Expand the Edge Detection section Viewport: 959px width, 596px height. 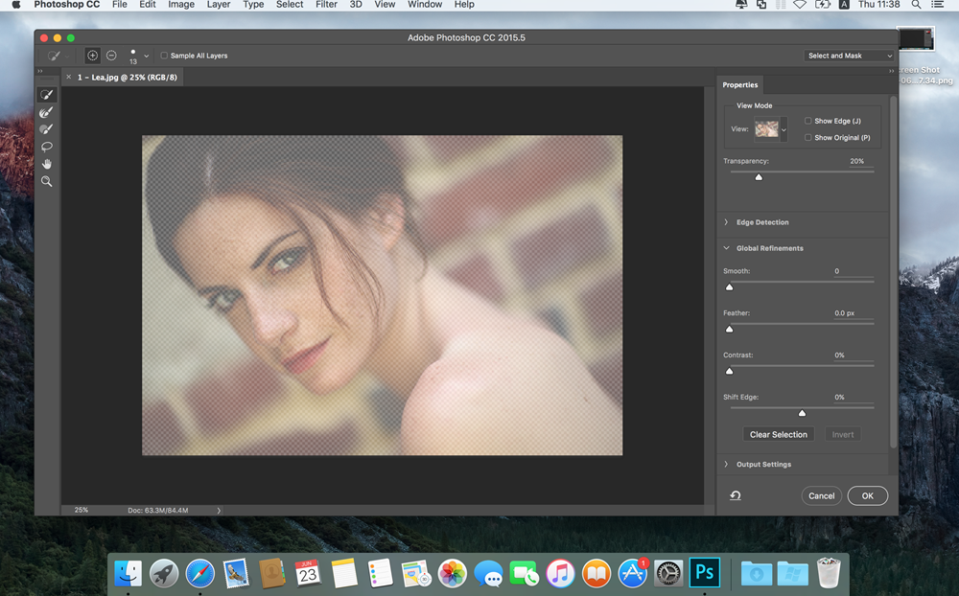click(726, 222)
